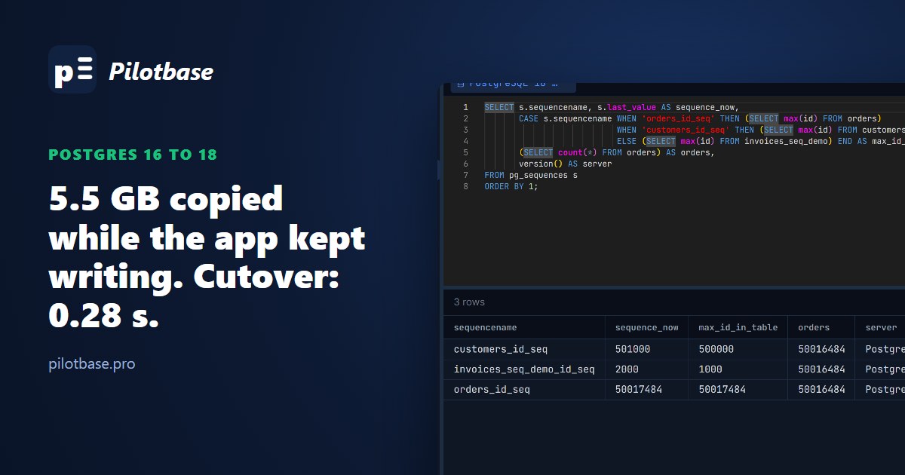The image size is (905, 475).
Task: Click 'version()' in the query
Action: pos(541,164)
